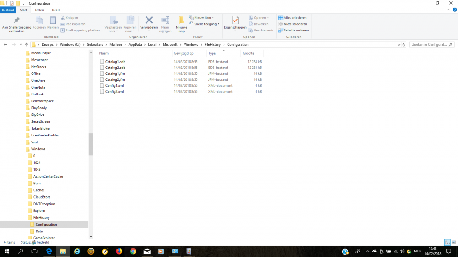Open the Action Center notifications icon
Viewport: 458px width, 257px height.
(449, 251)
